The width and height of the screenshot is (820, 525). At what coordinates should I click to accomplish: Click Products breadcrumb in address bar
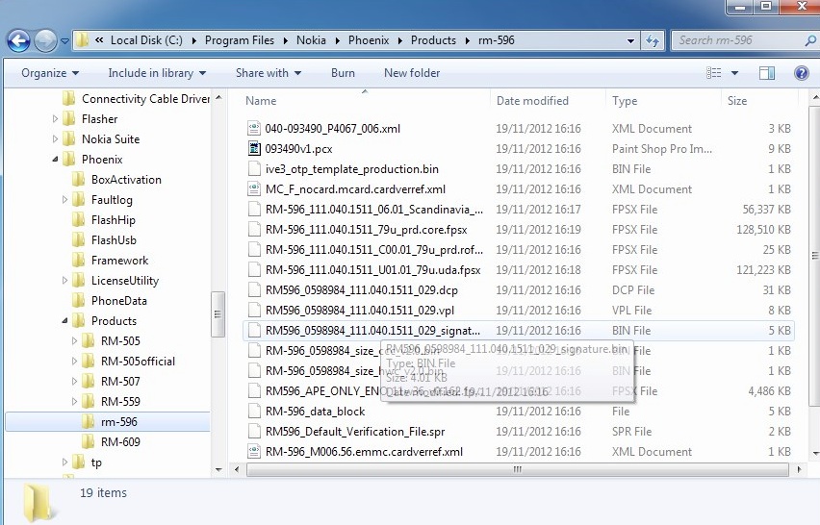[433, 40]
